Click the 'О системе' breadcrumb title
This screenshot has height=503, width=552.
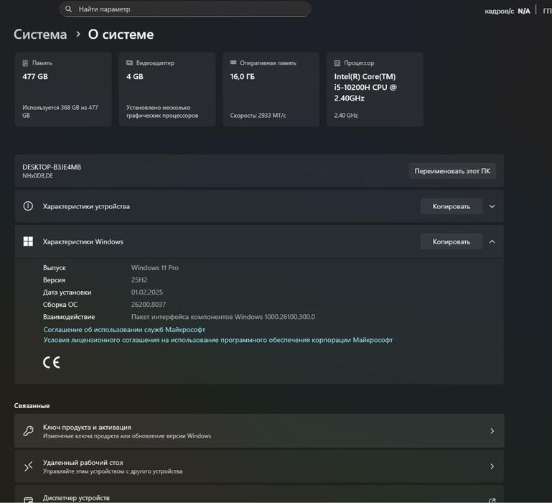pos(121,34)
